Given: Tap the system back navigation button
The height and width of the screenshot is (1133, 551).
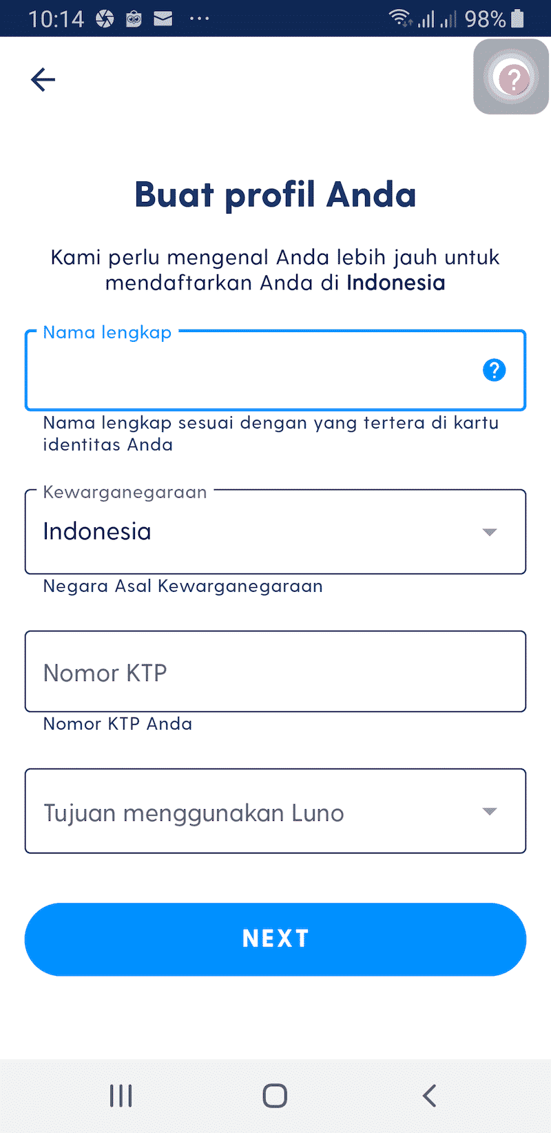Looking at the screenshot, I should (429, 1096).
